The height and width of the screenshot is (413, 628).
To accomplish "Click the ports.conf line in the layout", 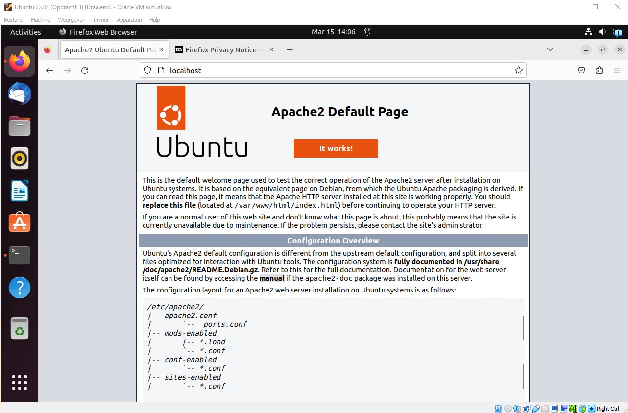I will [x=225, y=324].
